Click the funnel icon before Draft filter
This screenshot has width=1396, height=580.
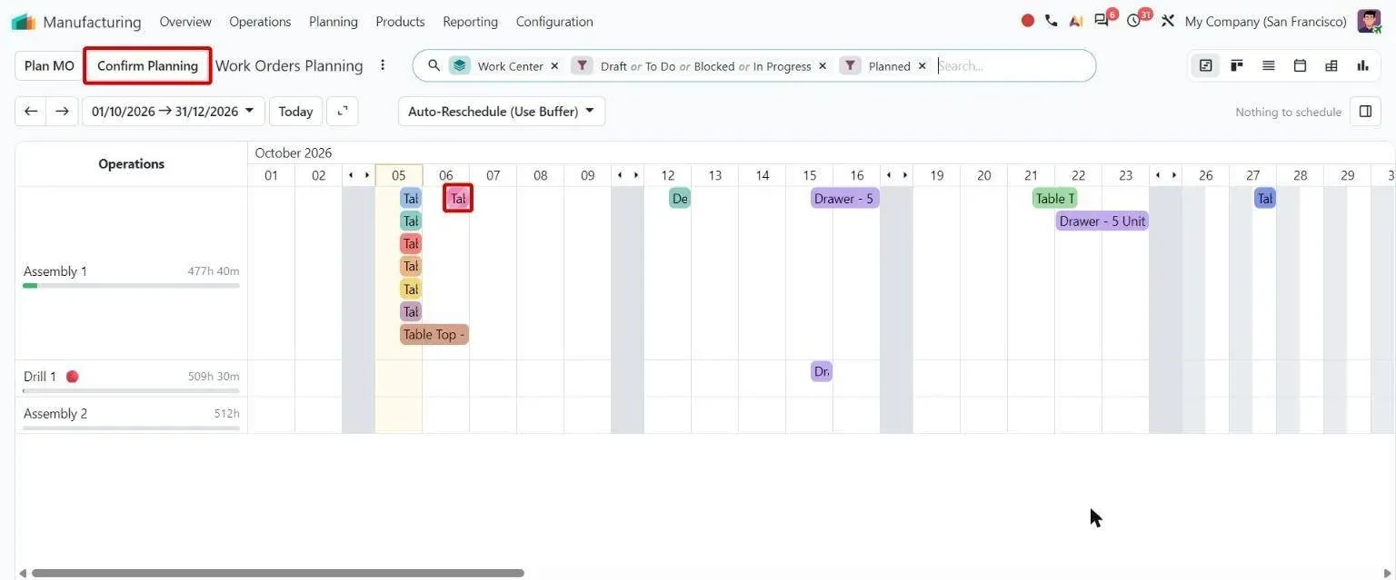[582, 65]
